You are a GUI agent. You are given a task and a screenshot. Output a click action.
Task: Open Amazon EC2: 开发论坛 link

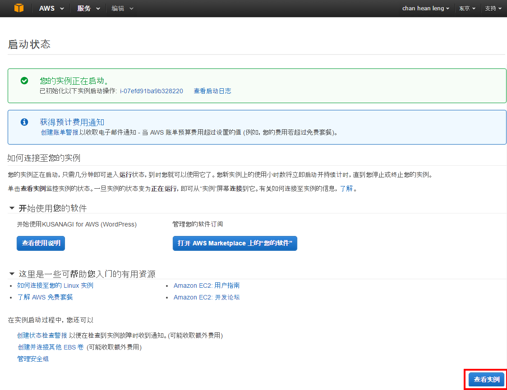click(207, 297)
